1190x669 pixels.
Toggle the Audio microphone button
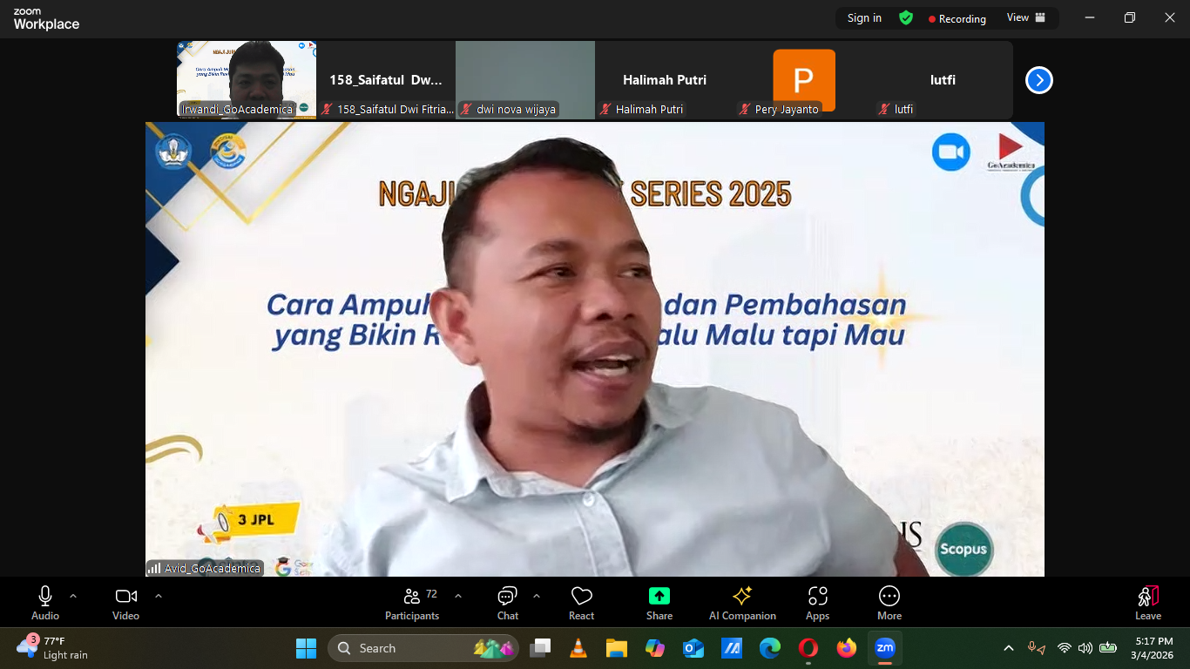(x=45, y=597)
